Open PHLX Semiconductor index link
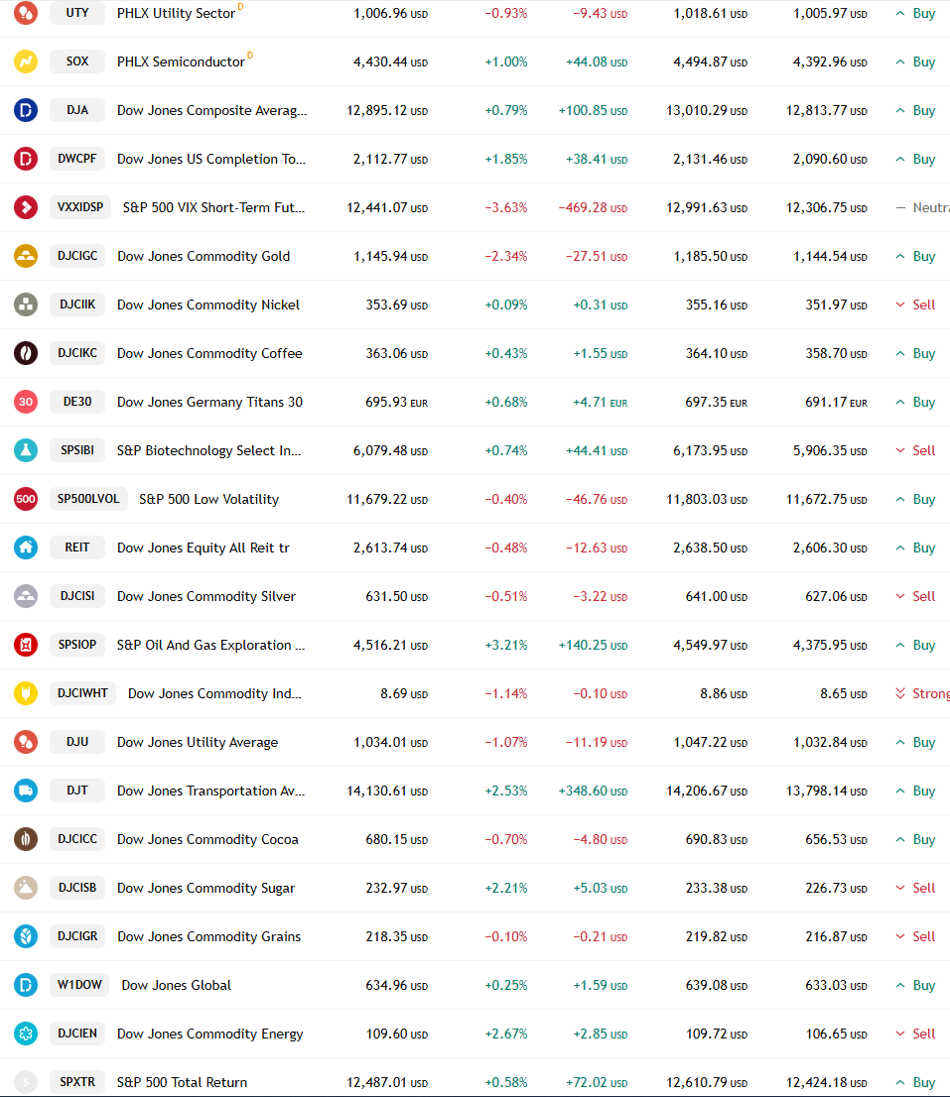 [x=181, y=61]
